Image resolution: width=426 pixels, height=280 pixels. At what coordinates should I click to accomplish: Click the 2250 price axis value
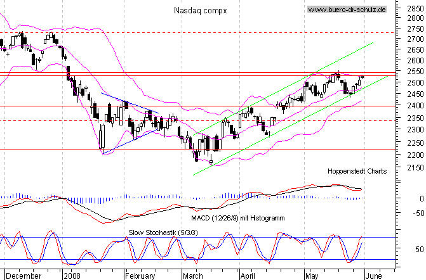click(415, 143)
